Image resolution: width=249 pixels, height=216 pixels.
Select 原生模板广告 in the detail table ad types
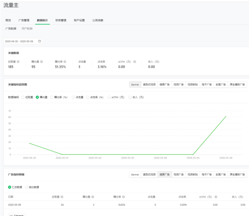point(237,174)
